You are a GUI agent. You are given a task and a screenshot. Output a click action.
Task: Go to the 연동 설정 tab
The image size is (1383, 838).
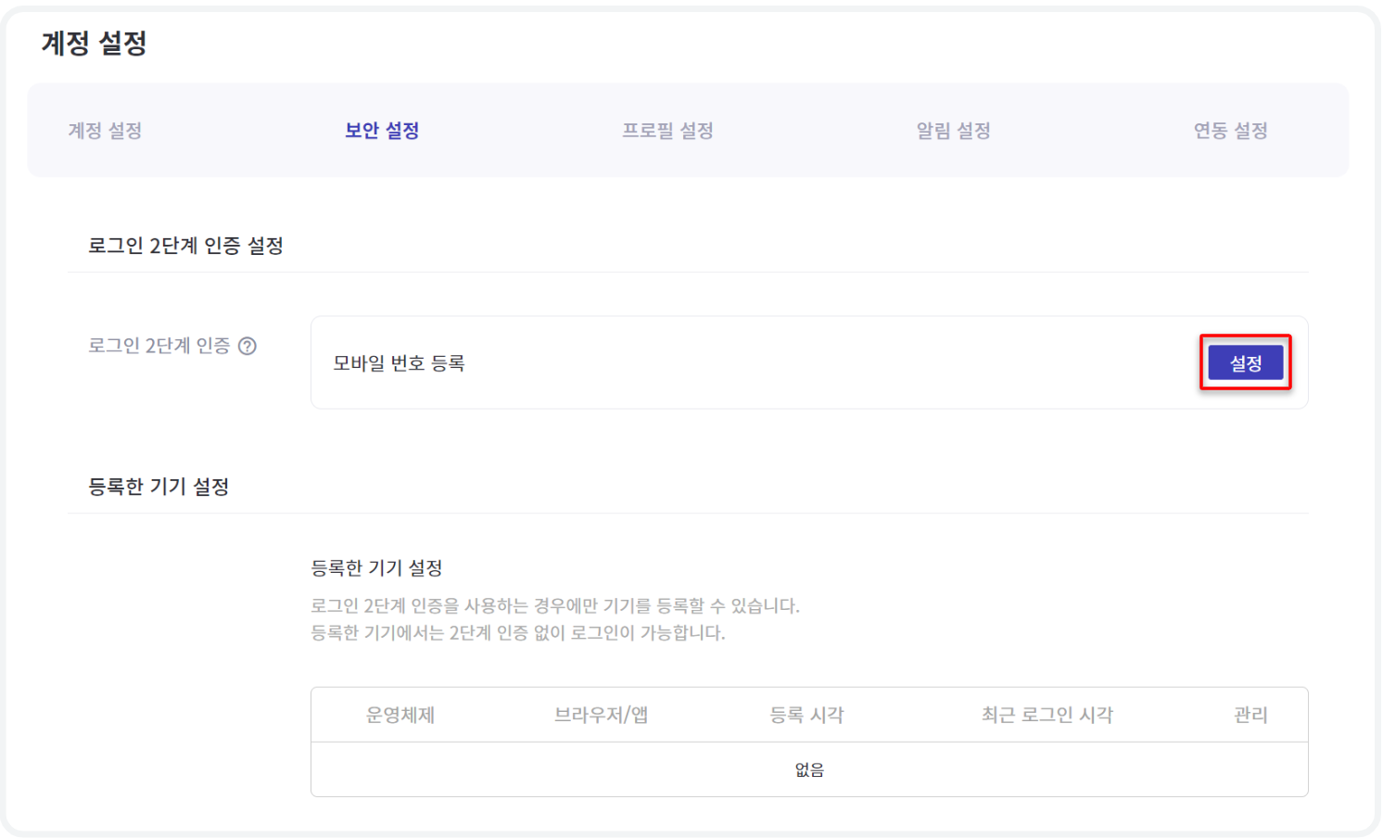(x=1230, y=131)
